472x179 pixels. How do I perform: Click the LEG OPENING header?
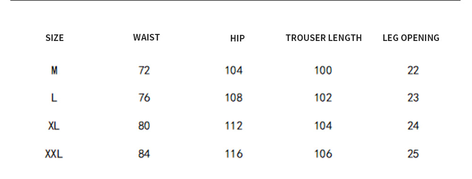tap(411, 38)
